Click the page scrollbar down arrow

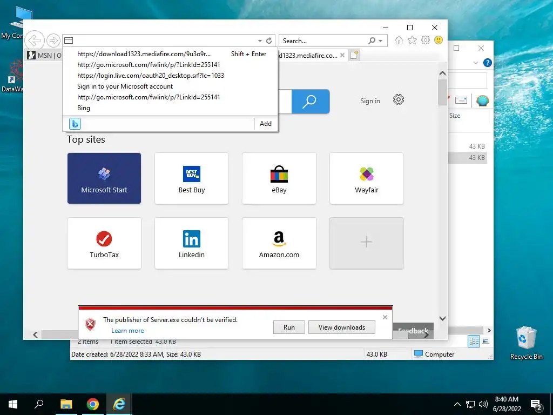click(442, 318)
